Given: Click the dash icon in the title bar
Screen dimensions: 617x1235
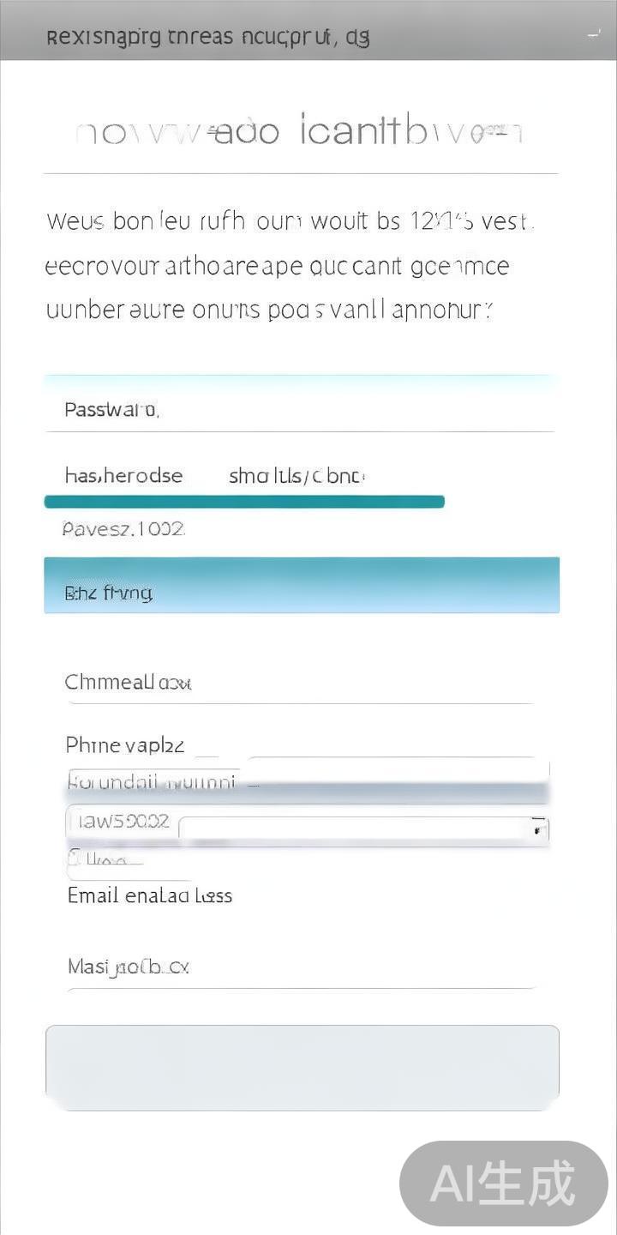Looking at the screenshot, I should pyautogui.click(x=593, y=34).
